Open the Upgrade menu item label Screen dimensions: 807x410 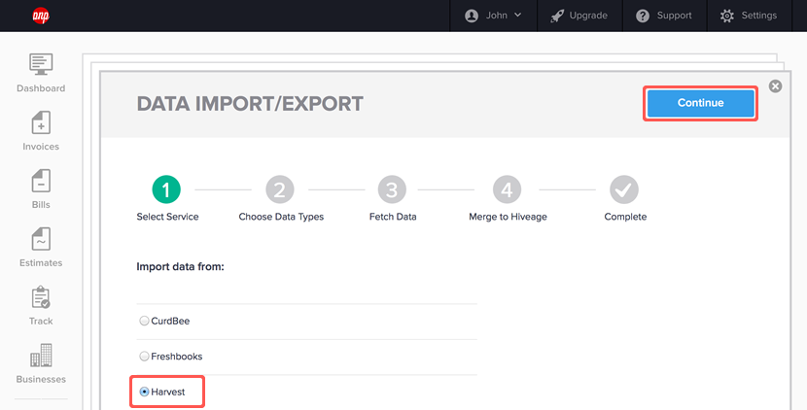point(588,16)
